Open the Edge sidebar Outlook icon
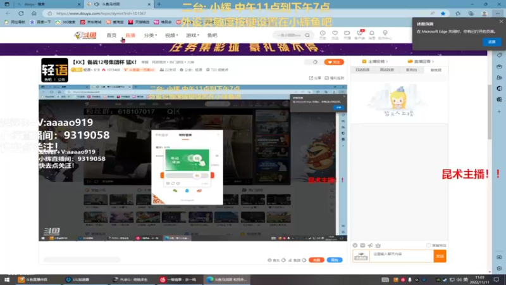506x285 pixels. (499, 99)
